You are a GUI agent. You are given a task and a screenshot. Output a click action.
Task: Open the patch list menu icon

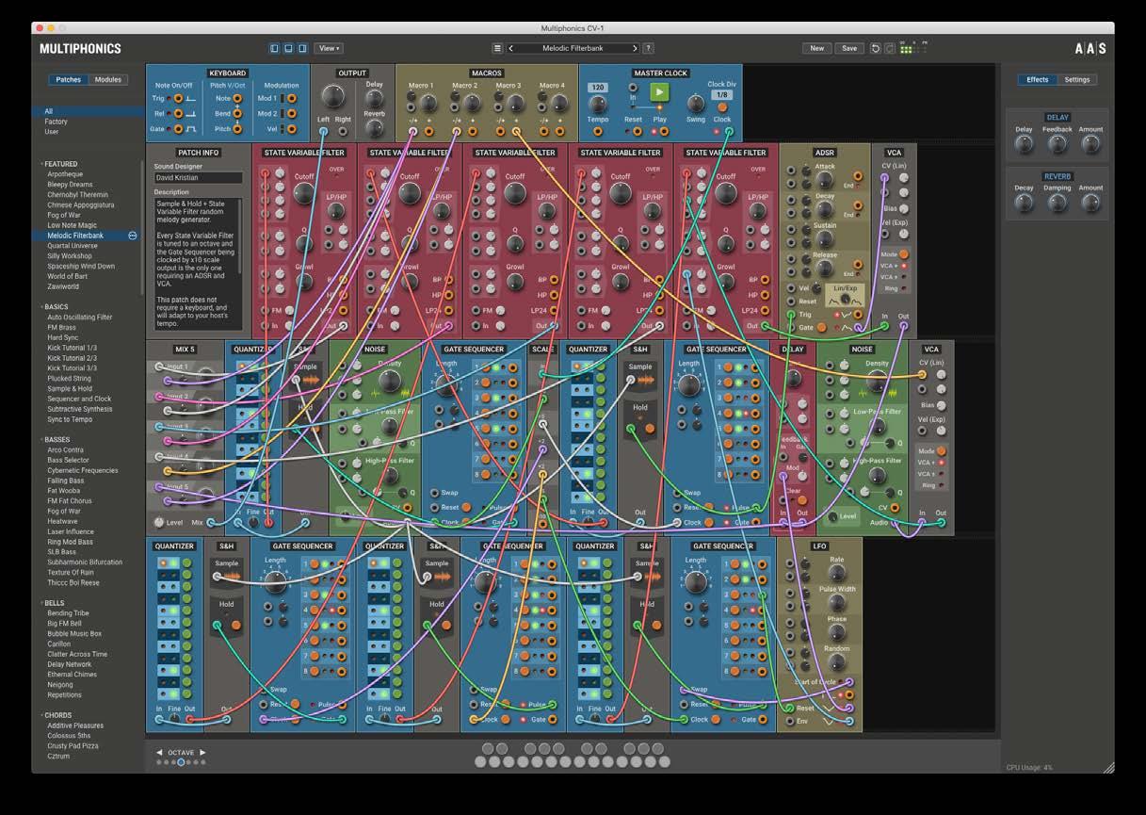pyautogui.click(x=498, y=48)
